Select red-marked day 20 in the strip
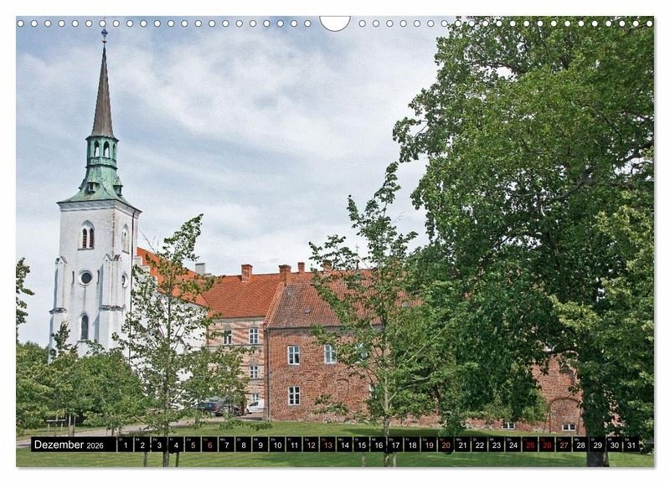This screenshot has height=483, width=670. [446, 444]
